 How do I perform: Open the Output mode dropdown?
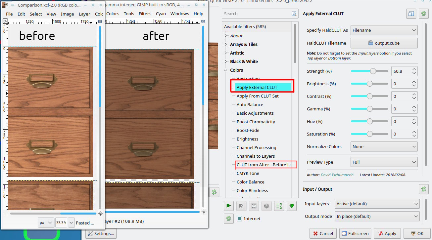pos(377,216)
